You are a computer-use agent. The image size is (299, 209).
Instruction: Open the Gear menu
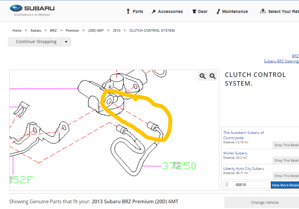(x=200, y=11)
